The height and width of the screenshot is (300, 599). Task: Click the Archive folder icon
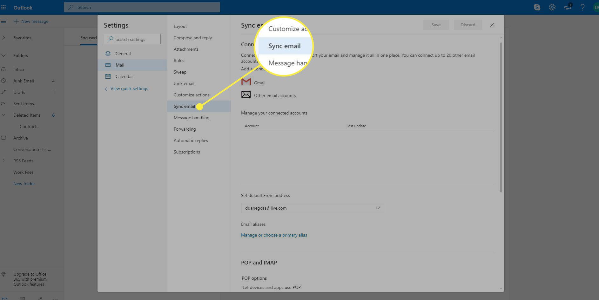pyautogui.click(x=3, y=138)
